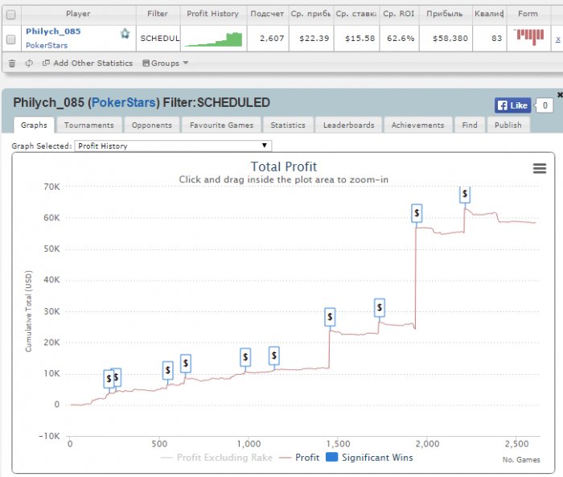Click the first dollar marker near 200 games

coord(109,379)
